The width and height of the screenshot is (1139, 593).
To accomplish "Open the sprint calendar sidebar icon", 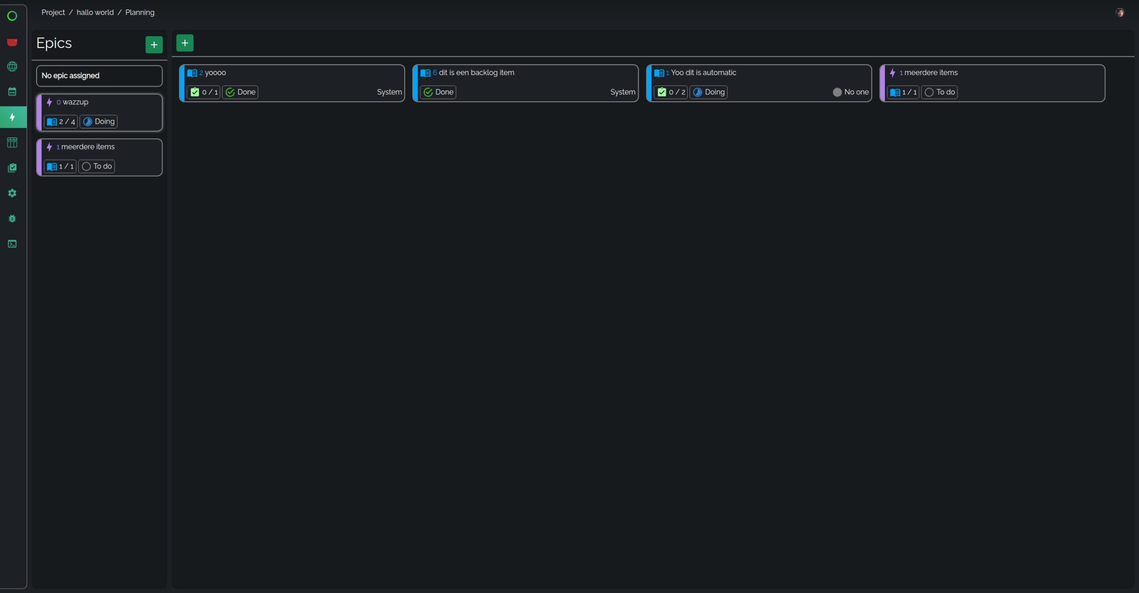I will click(12, 92).
